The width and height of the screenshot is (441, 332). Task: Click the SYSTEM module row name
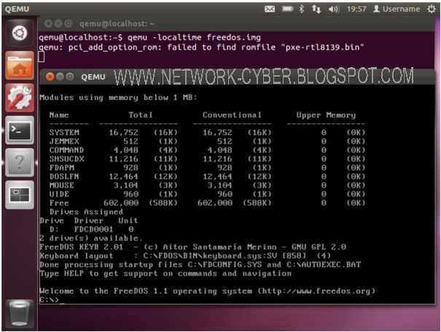[64, 132]
